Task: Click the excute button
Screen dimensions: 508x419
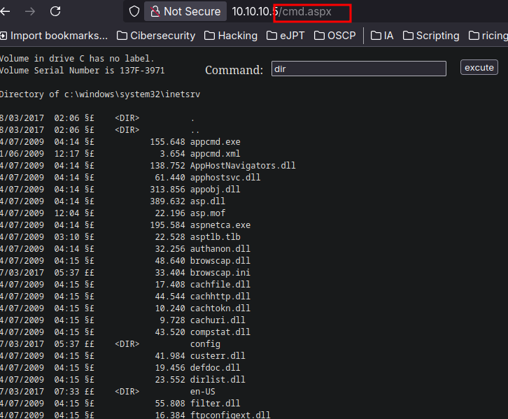Action: 479,67
